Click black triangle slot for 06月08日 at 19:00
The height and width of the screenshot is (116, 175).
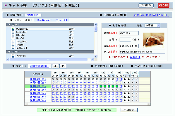click(x=125, y=93)
